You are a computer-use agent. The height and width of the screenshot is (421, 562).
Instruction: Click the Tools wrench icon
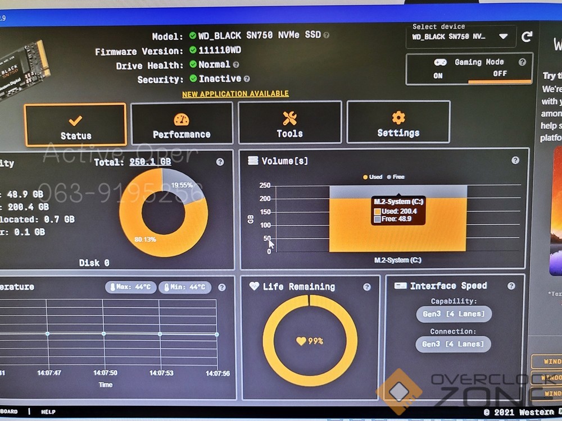[x=289, y=118]
